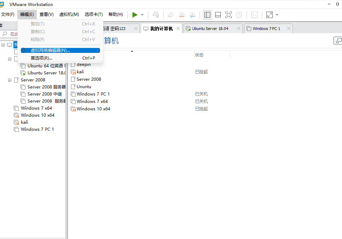Select Windows 7 PC 1 in main list
The height and width of the screenshot is (239, 342).
pos(90,94)
